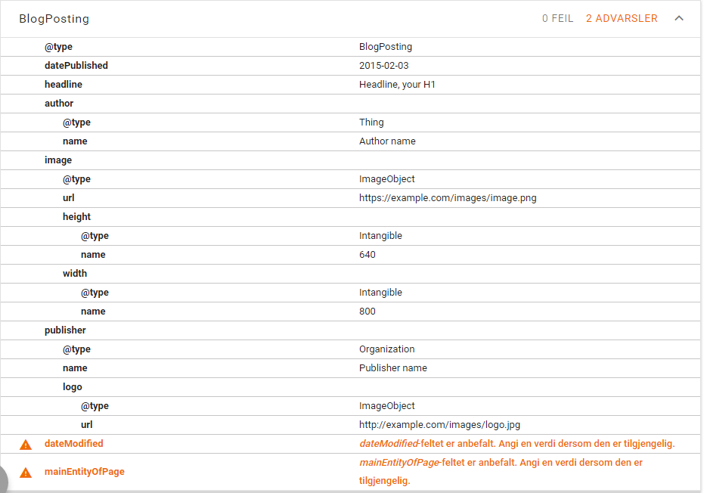Click the "2 ADVARSLER" warnings count
This screenshot has height=493, width=704.
tap(622, 19)
